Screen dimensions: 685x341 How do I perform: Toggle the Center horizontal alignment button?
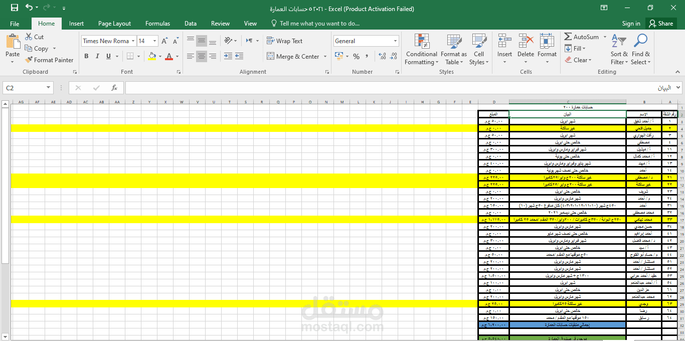pos(202,57)
